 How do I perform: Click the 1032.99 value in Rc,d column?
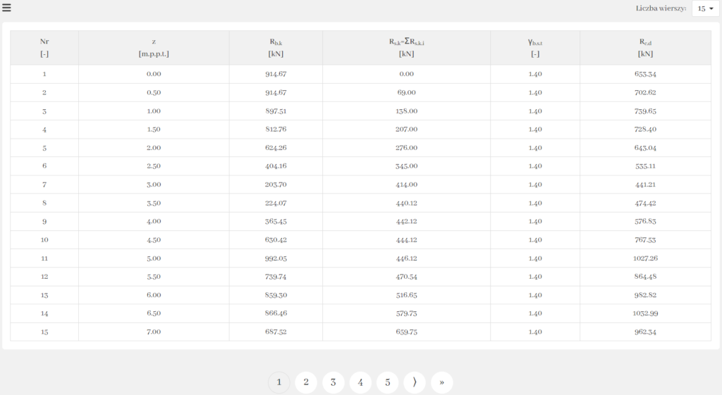[645, 313]
